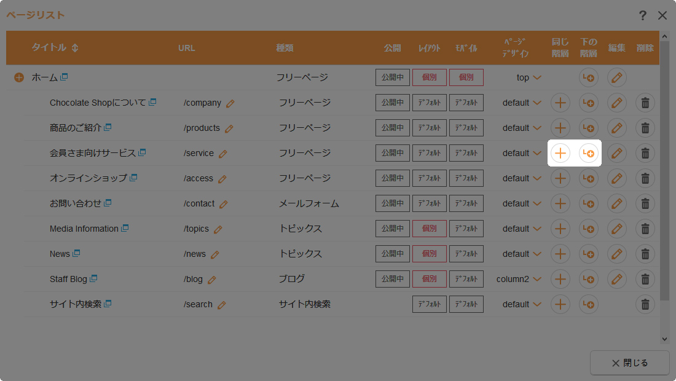Click the /search URL text
676x381 pixels.
pos(198,304)
